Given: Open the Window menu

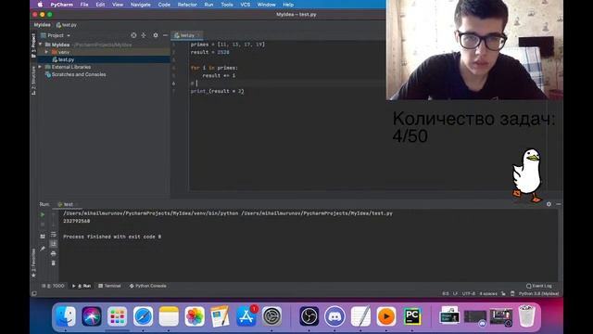Looking at the screenshot, I should coord(266,5).
